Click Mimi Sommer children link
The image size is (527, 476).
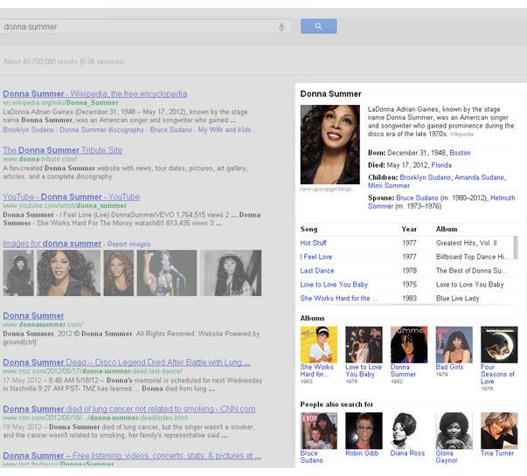click(389, 186)
